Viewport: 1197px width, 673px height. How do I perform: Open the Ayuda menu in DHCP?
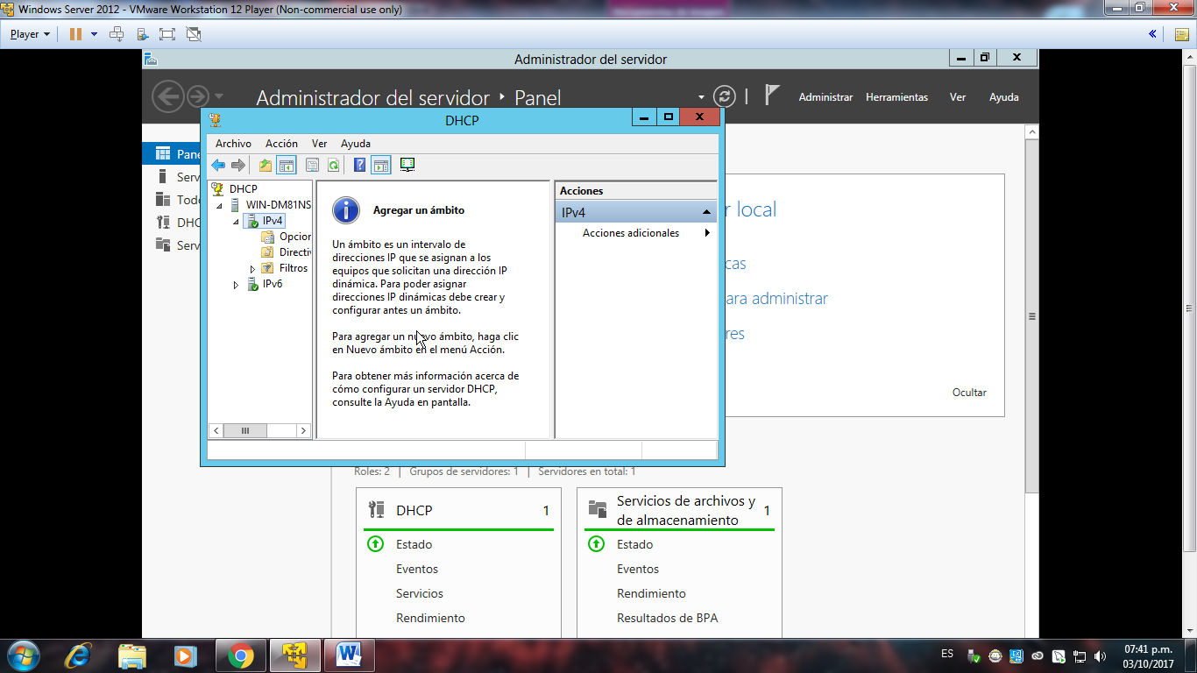(356, 143)
